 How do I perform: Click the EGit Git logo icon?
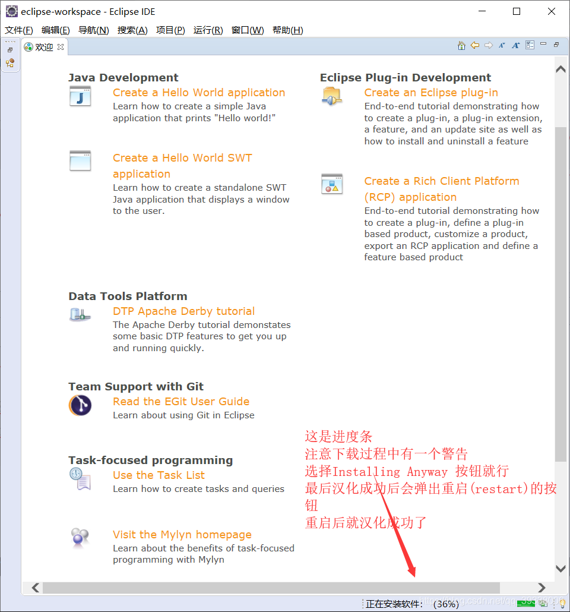[80, 405]
